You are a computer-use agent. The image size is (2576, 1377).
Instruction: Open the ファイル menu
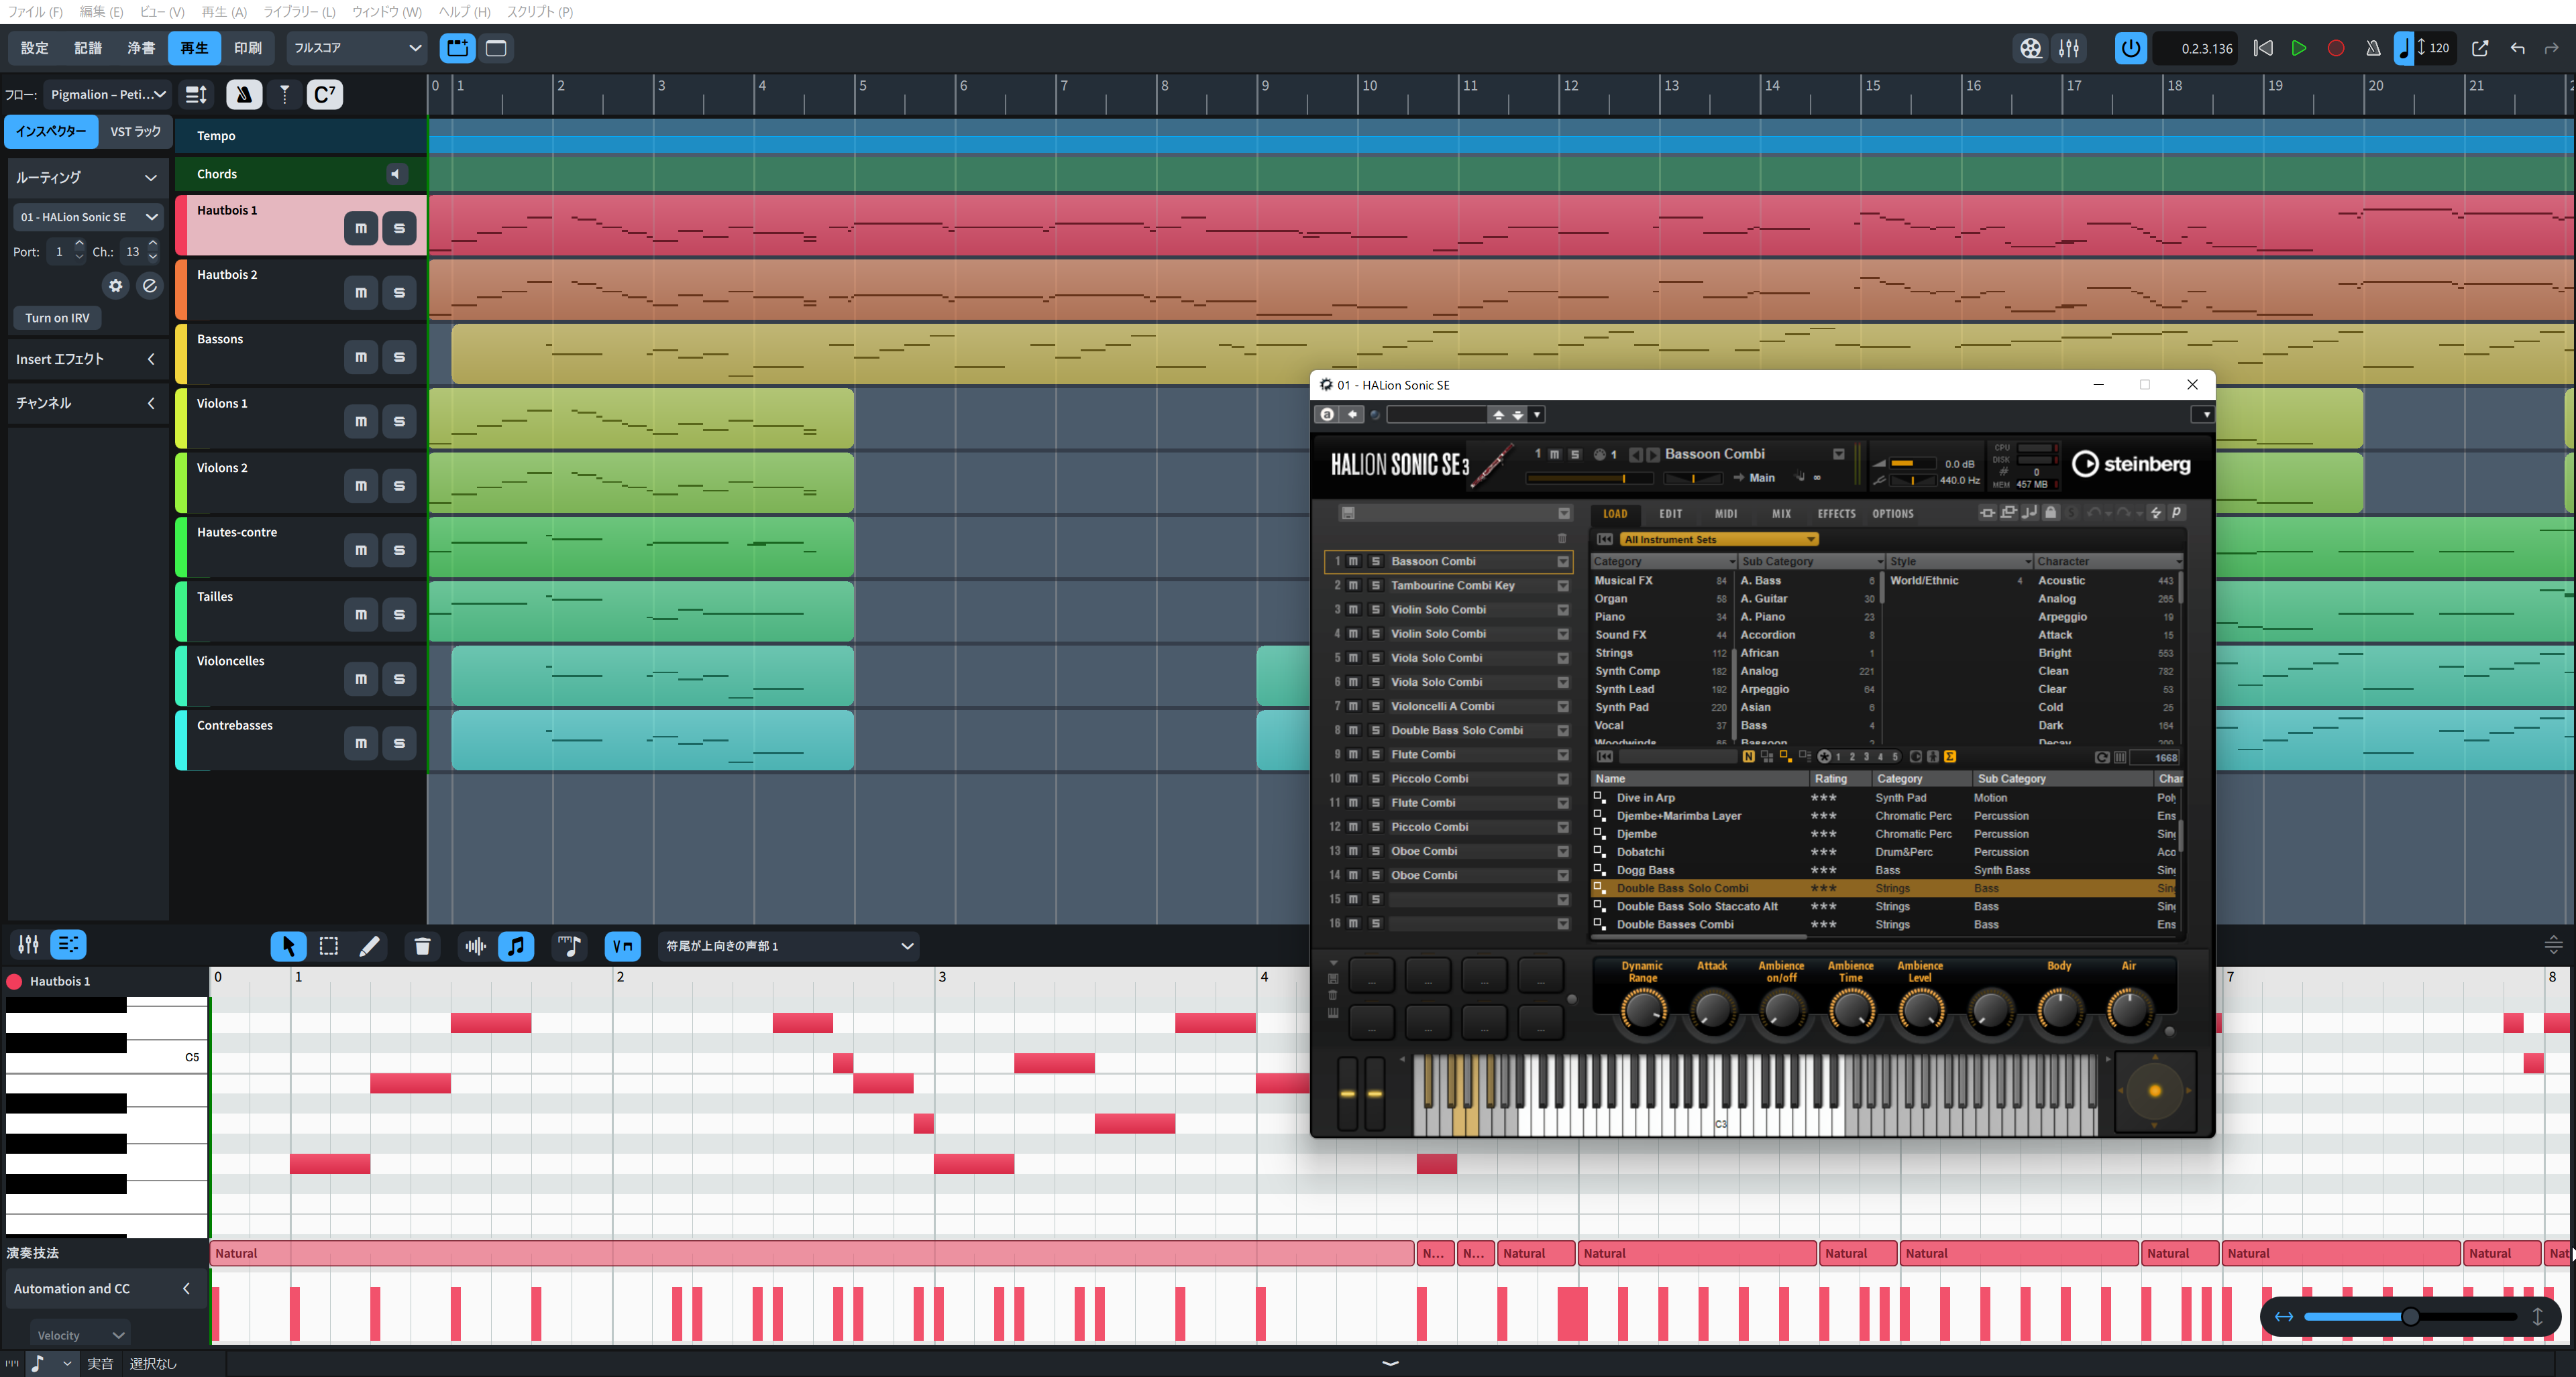coord(35,11)
